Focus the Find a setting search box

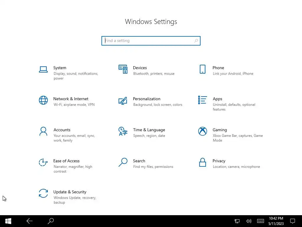151,41
